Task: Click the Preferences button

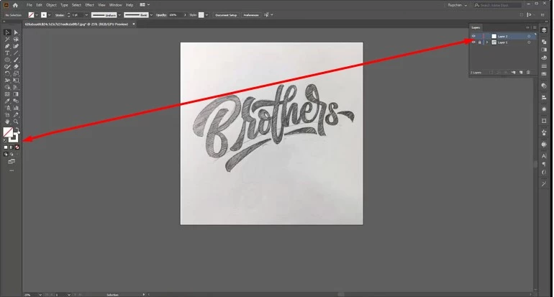Action: (x=251, y=15)
